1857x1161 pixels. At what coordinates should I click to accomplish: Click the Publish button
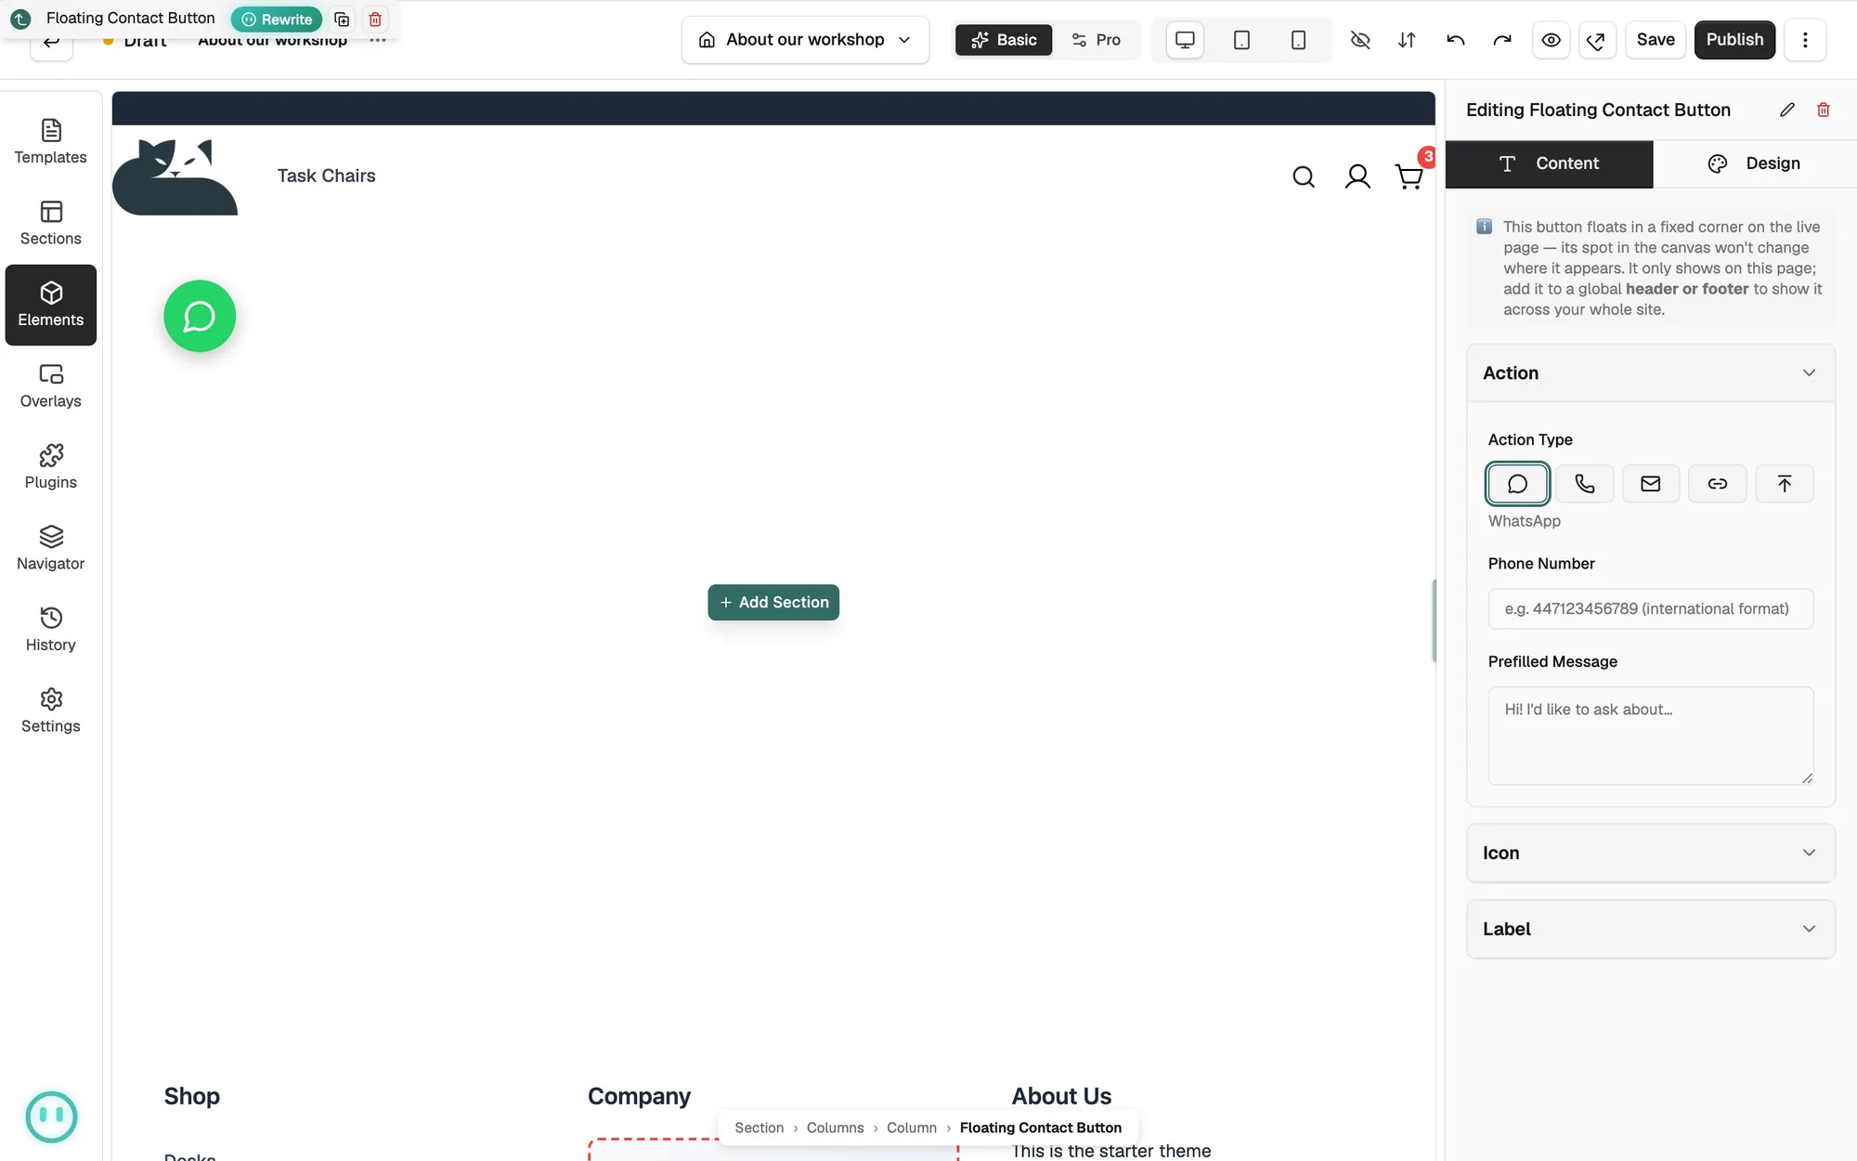(x=1734, y=40)
